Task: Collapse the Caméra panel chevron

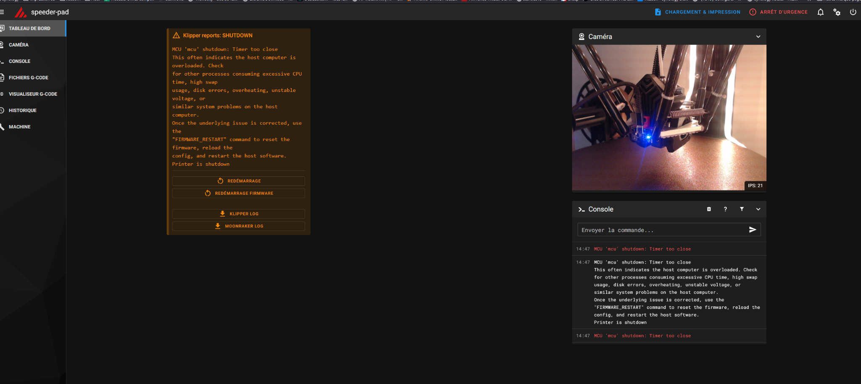Action: click(758, 37)
